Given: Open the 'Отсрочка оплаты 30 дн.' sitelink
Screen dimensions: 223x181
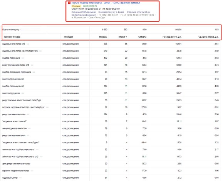Looking at the screenshot, I should [139, 12].
